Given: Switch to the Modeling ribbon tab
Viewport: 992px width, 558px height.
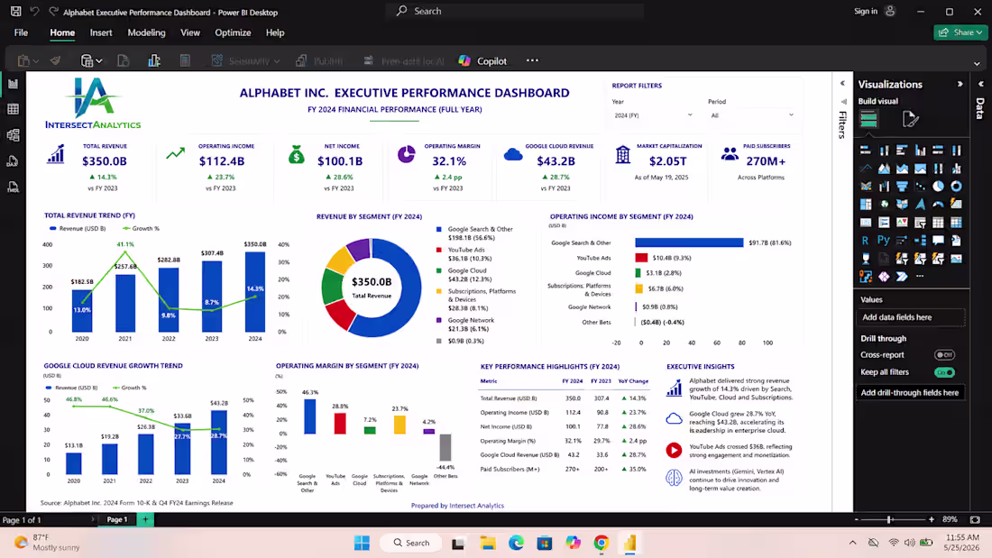Looking at the screenshot, I should (146, 32).
